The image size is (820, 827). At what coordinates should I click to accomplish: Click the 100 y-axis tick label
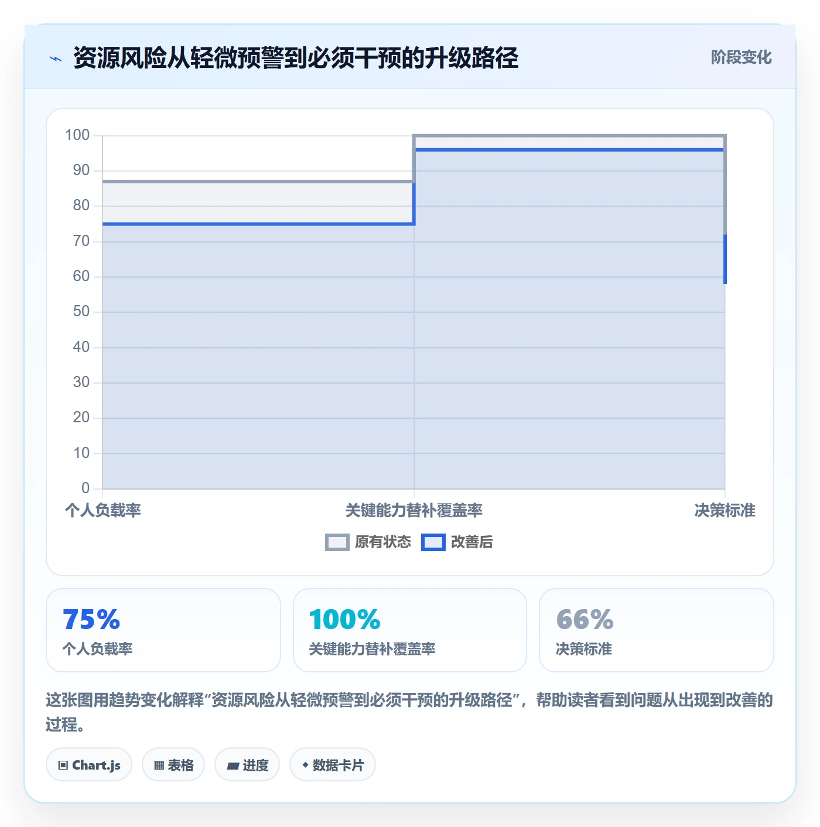[x=77, y=135]
